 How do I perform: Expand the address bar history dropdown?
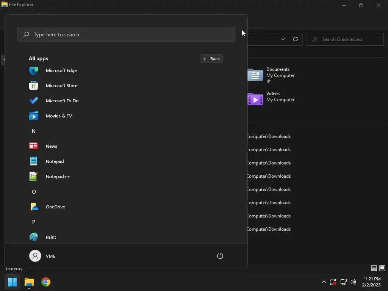[x=283, y=39]
